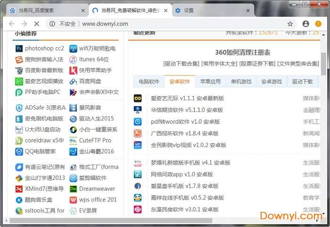Open 华信期货软件 v5.1.1.0 安卓版 link
This screenshot has height=227, width=330.
[x=187, y=110]
